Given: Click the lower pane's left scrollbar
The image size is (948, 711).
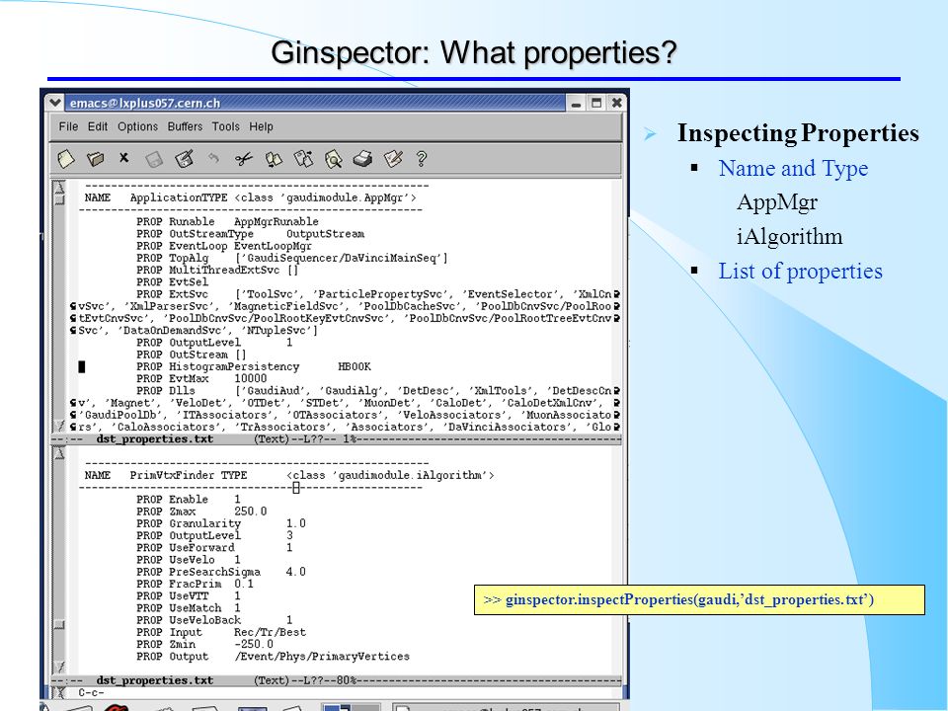Looking at the screenshot, I should (59, 561).
